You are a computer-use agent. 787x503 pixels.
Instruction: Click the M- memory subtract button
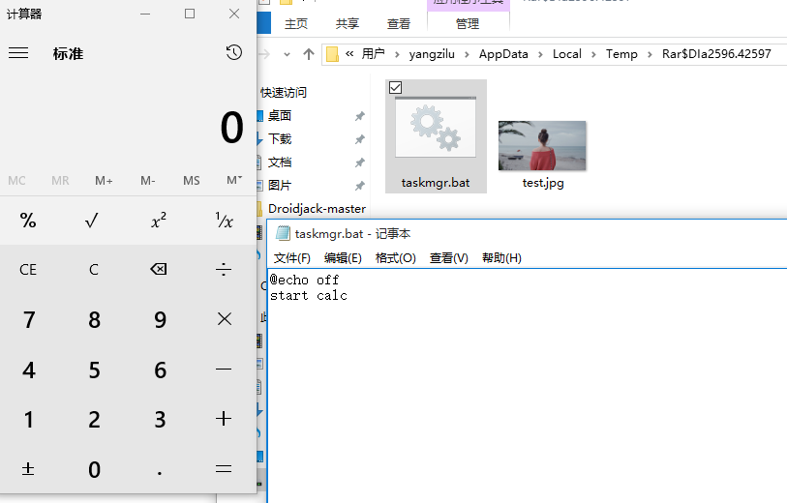(147, 181)
